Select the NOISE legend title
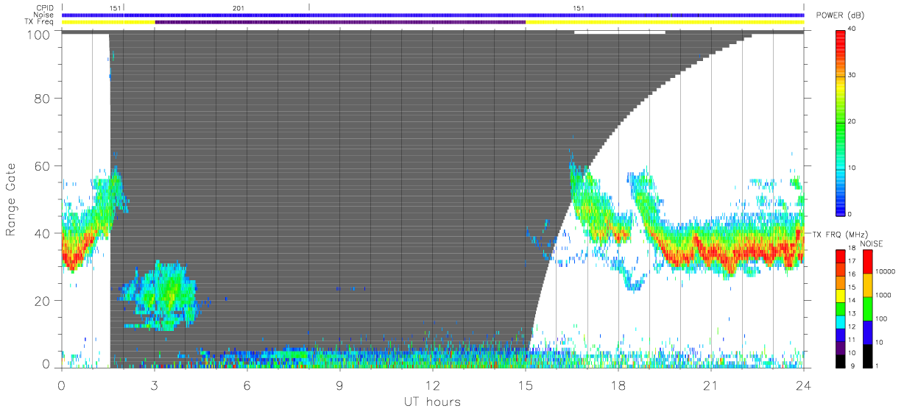This screenshot has width=904, height=417. 872,243
